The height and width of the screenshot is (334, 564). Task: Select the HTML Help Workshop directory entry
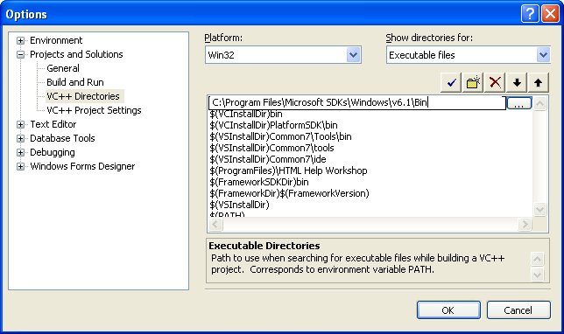point(288,170)
